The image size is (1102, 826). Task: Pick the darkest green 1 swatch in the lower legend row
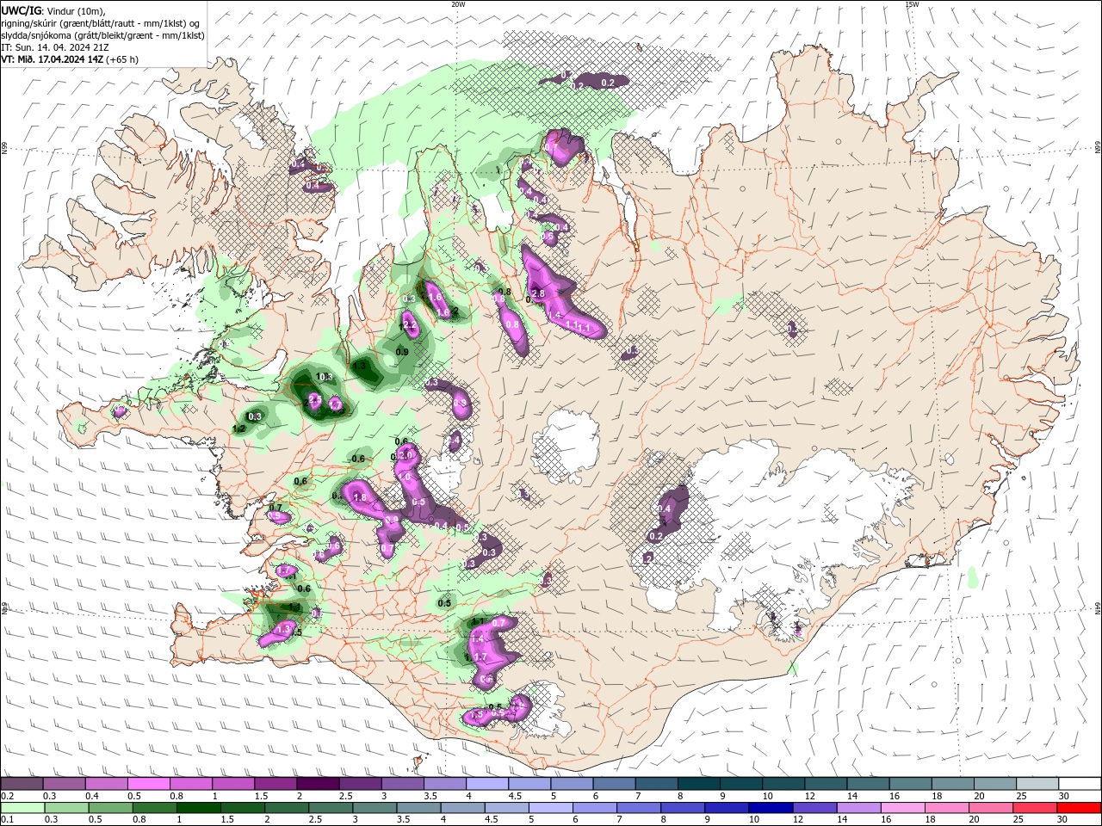pyautogui.click(x=198, y=808)
